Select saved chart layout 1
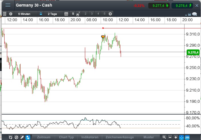The image size is (201, 140). (78, 14)
